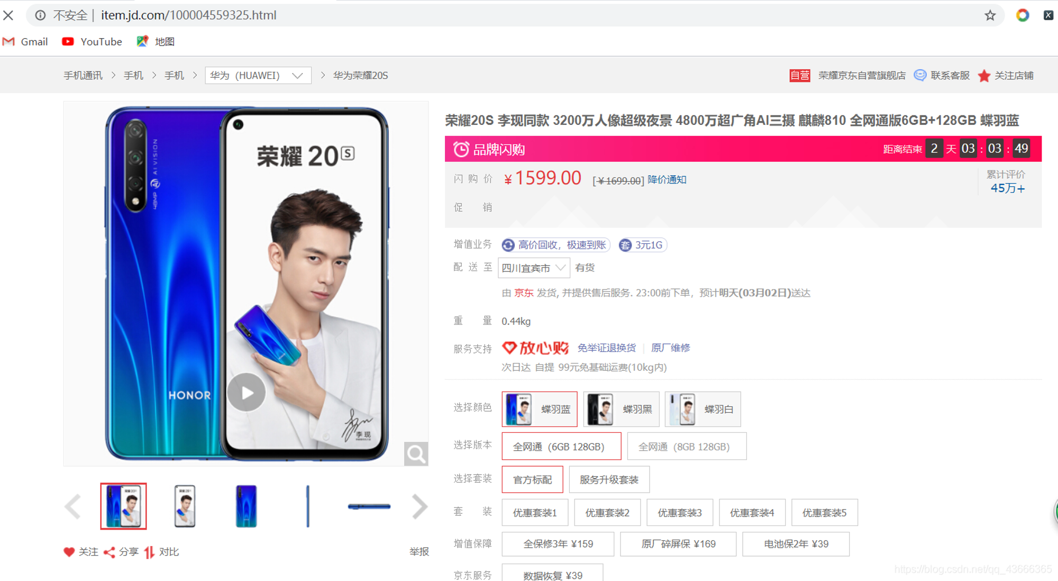Viewport: 1058px width, 581px height.
Task: Open 高价回收 recycle service tag
Action: tap(555, 245)
